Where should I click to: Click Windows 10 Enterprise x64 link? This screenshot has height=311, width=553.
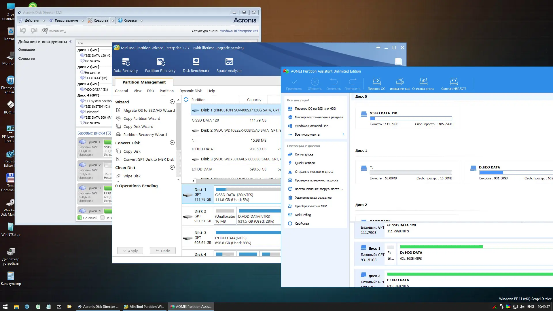point(239,31)
